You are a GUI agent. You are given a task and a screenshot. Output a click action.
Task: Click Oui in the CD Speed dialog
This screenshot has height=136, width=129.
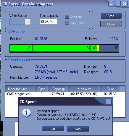click(x=53, y=129)
